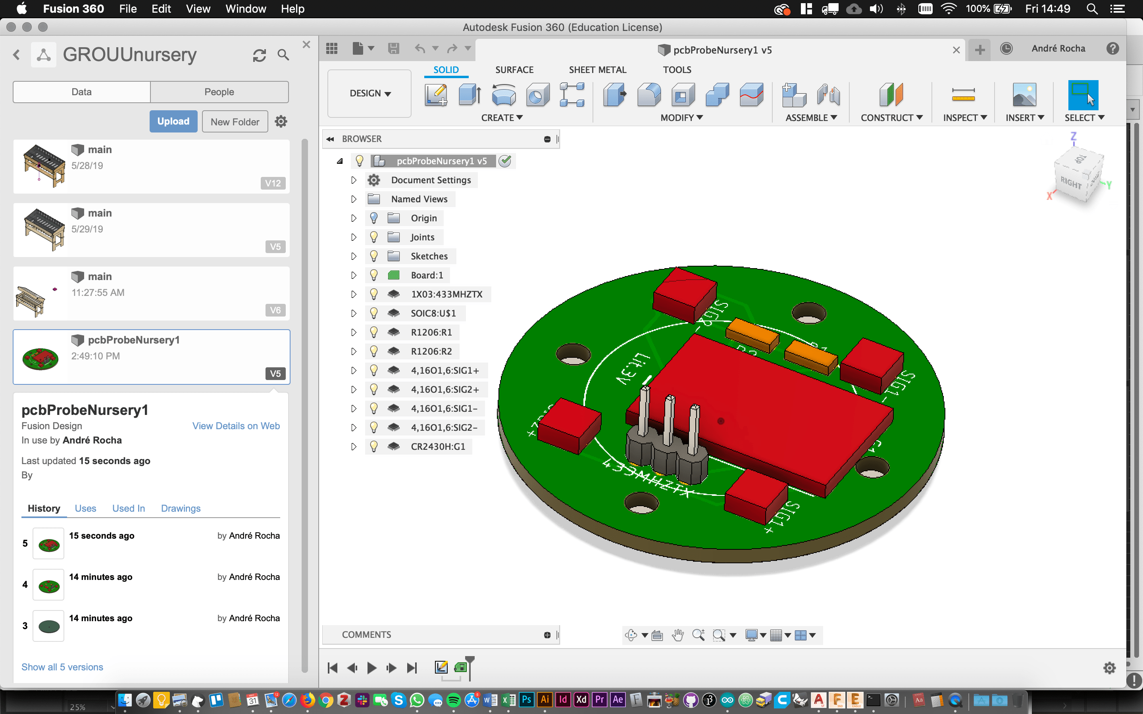The height and width of the screenshot is (714, 1143).
Task: Select the Shell tool
Action: [683, 94]
